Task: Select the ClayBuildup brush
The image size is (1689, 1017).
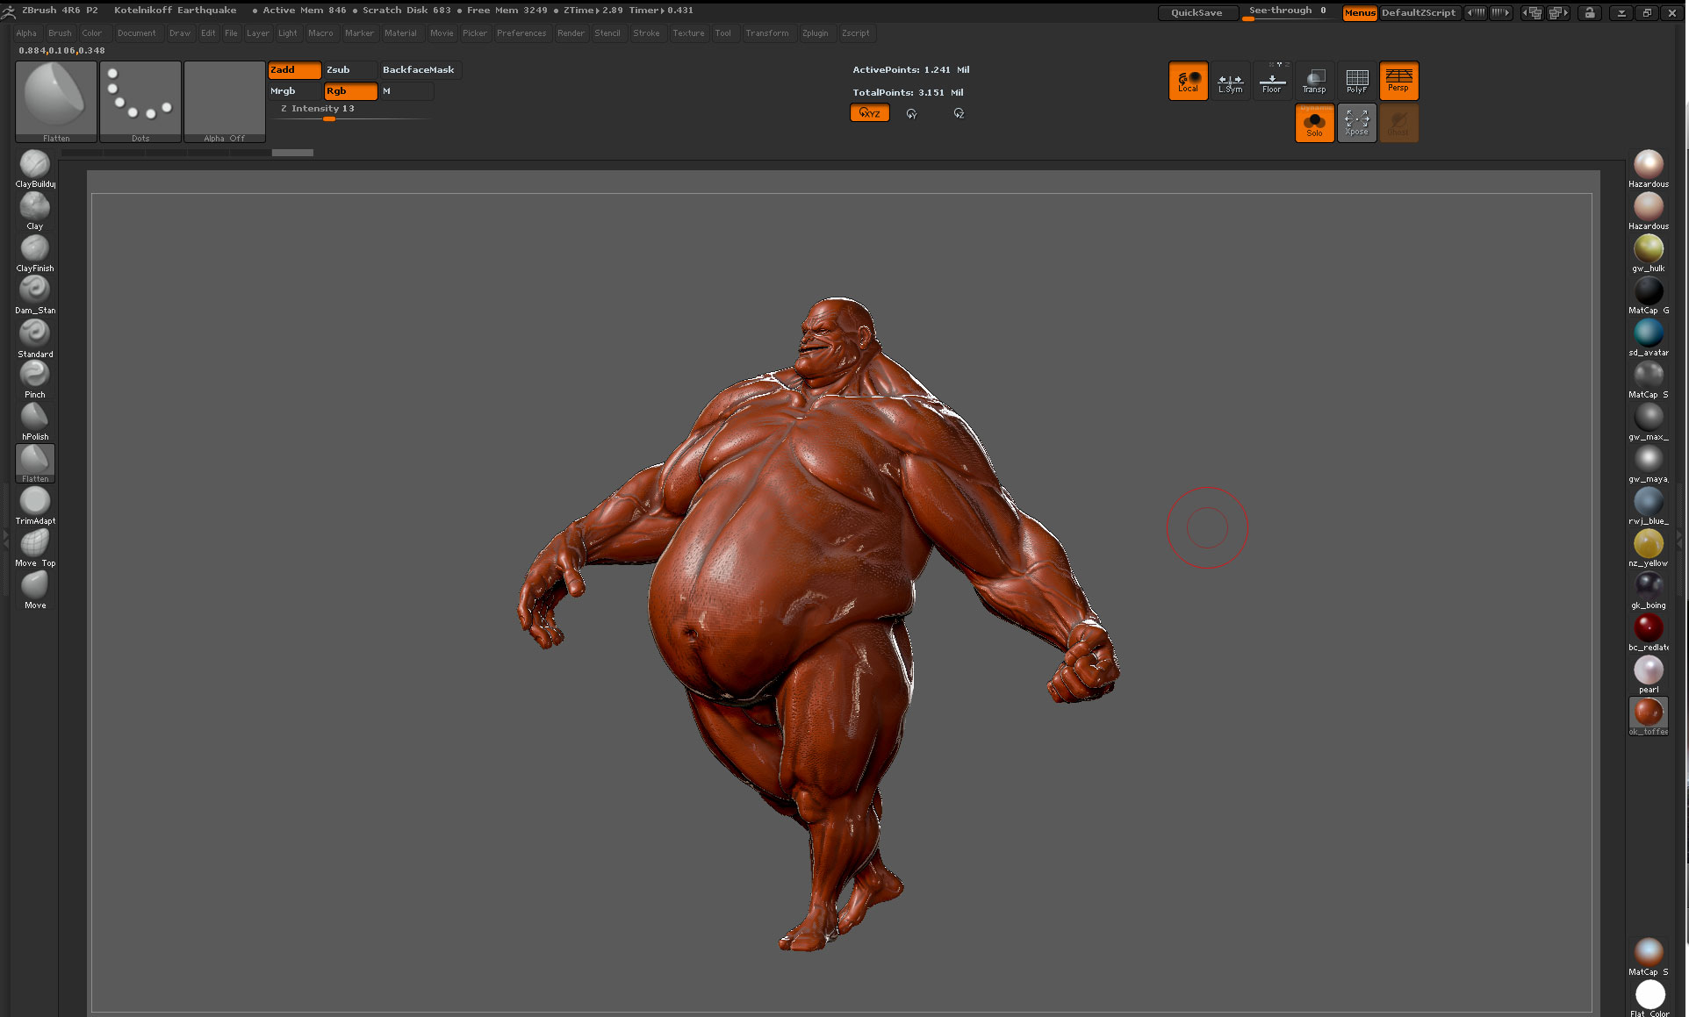Action: click(x=34, y=164)
